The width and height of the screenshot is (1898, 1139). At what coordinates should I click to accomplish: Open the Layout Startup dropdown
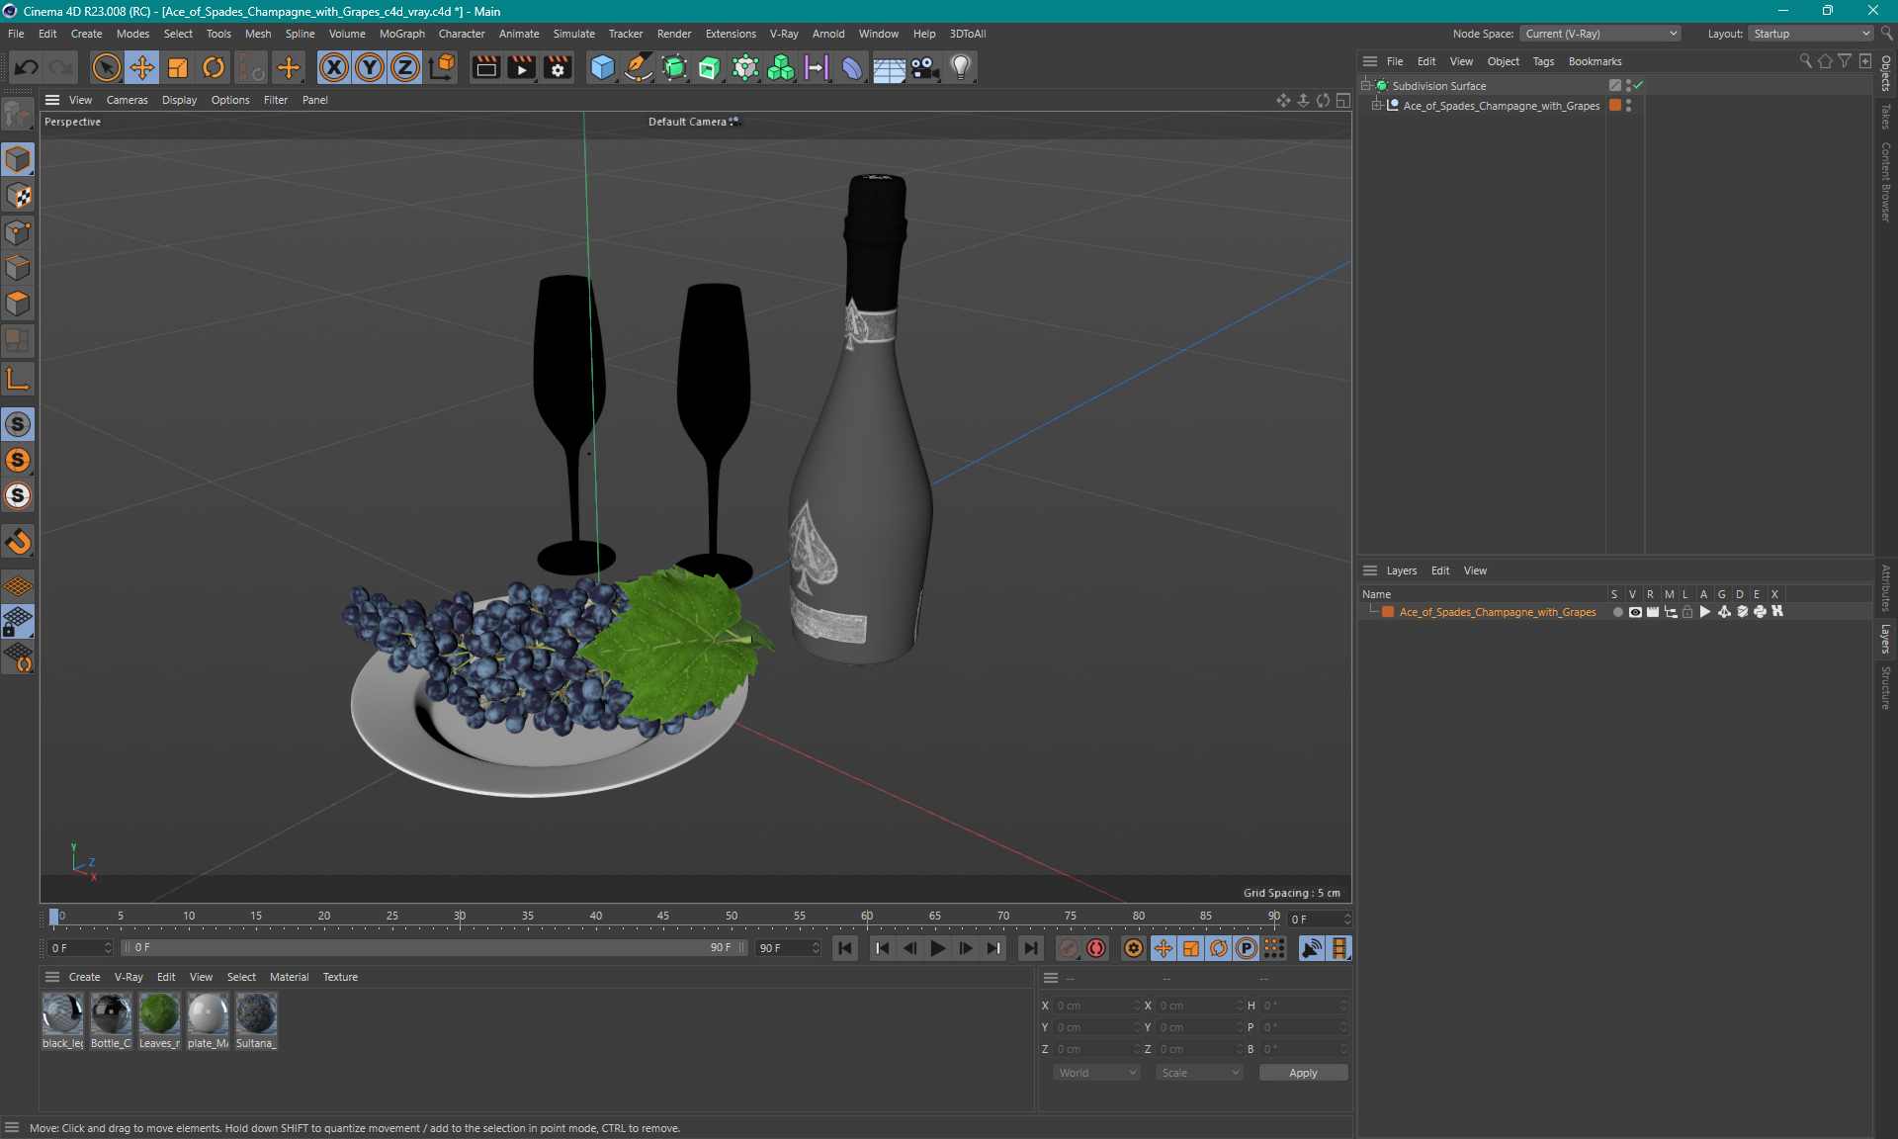point(1811,34)
